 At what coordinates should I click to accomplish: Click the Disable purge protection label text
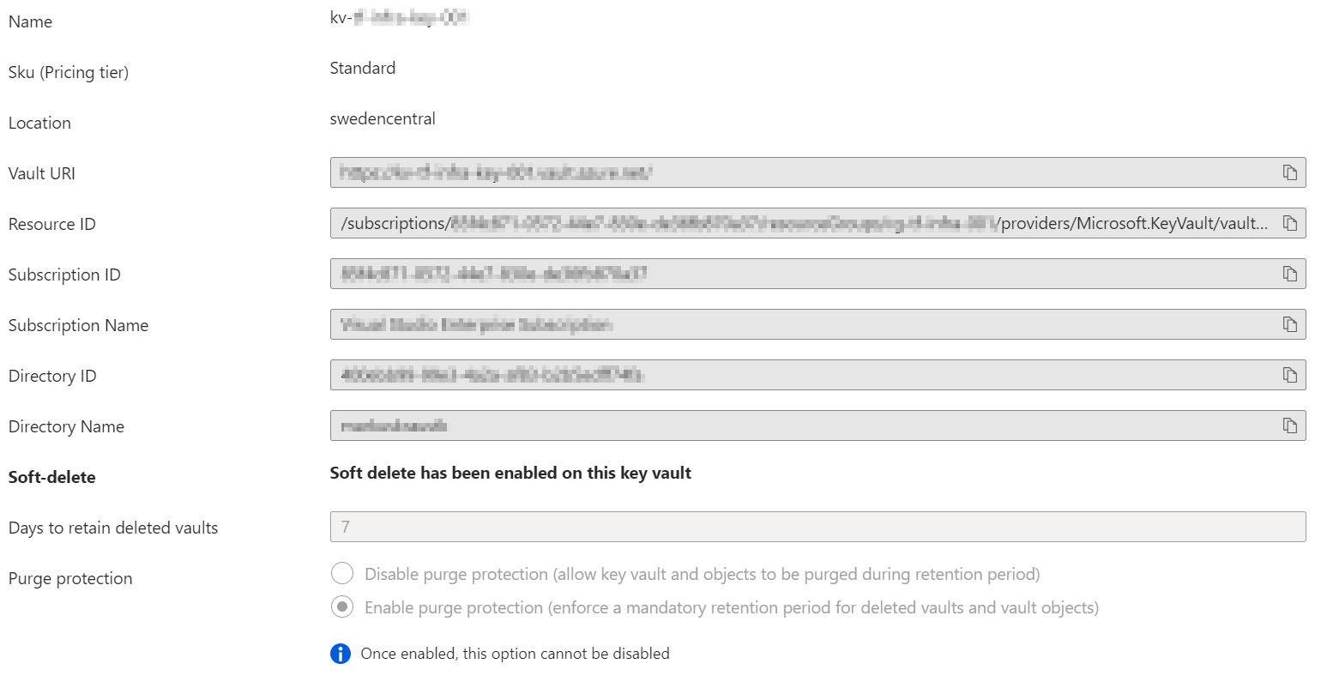coord(702,574)
